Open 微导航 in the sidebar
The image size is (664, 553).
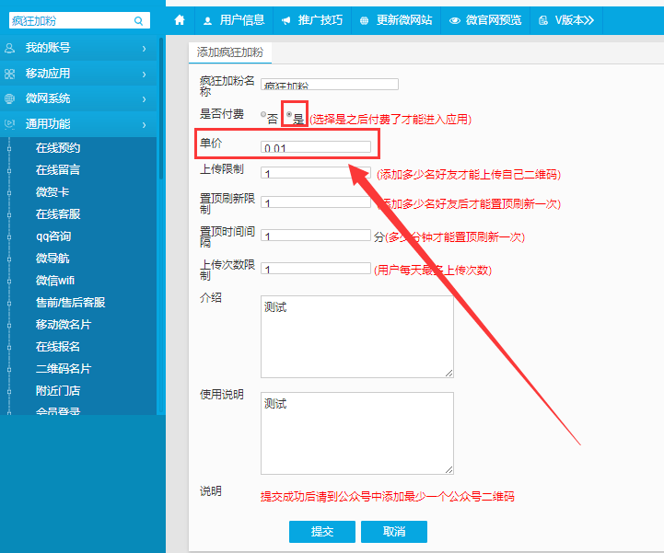pos(52,258)
